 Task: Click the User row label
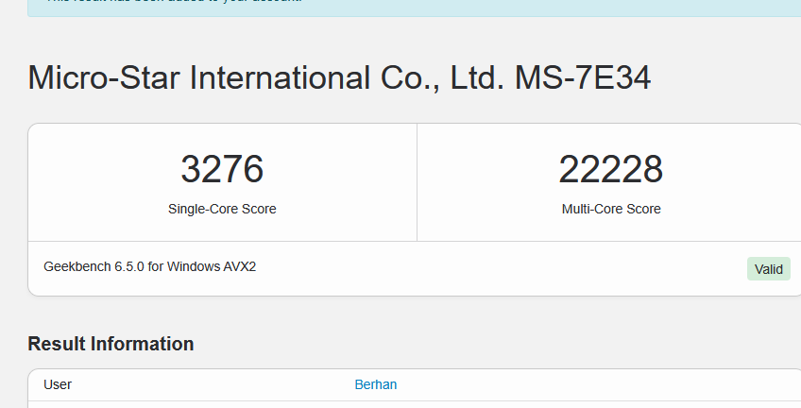[x=58, y=384]
